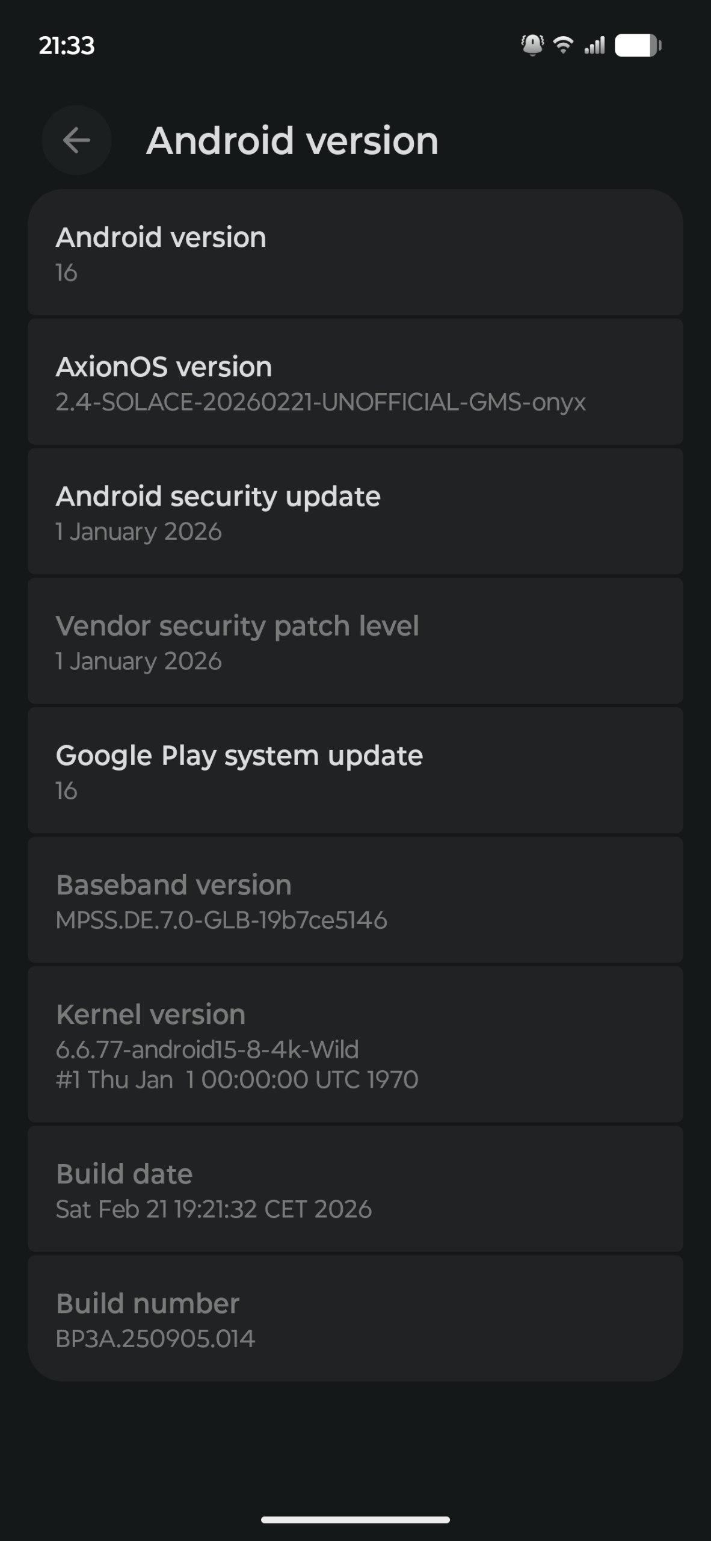
Task: Tap the back arrow button
Action: tap(76, 140)
